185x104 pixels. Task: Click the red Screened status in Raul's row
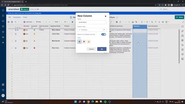[34, 48]
